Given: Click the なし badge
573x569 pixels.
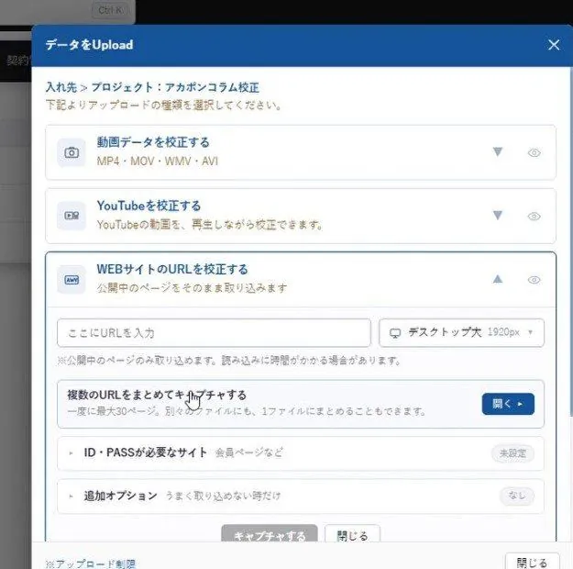Looking at the screenshot, I should click(x=517, y=496).
